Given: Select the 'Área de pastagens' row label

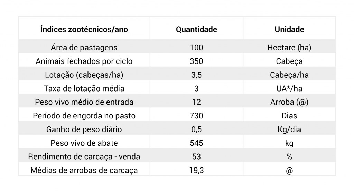Looking at the screenshot, I should 84,48.
